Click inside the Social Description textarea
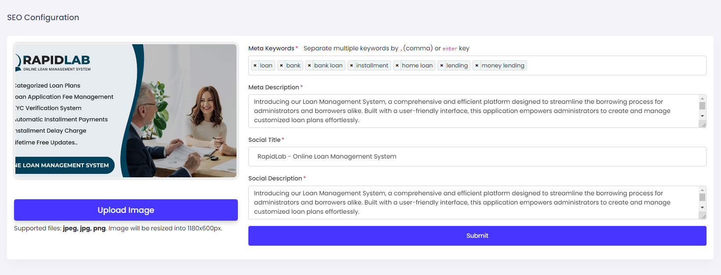 pos(474,203)
